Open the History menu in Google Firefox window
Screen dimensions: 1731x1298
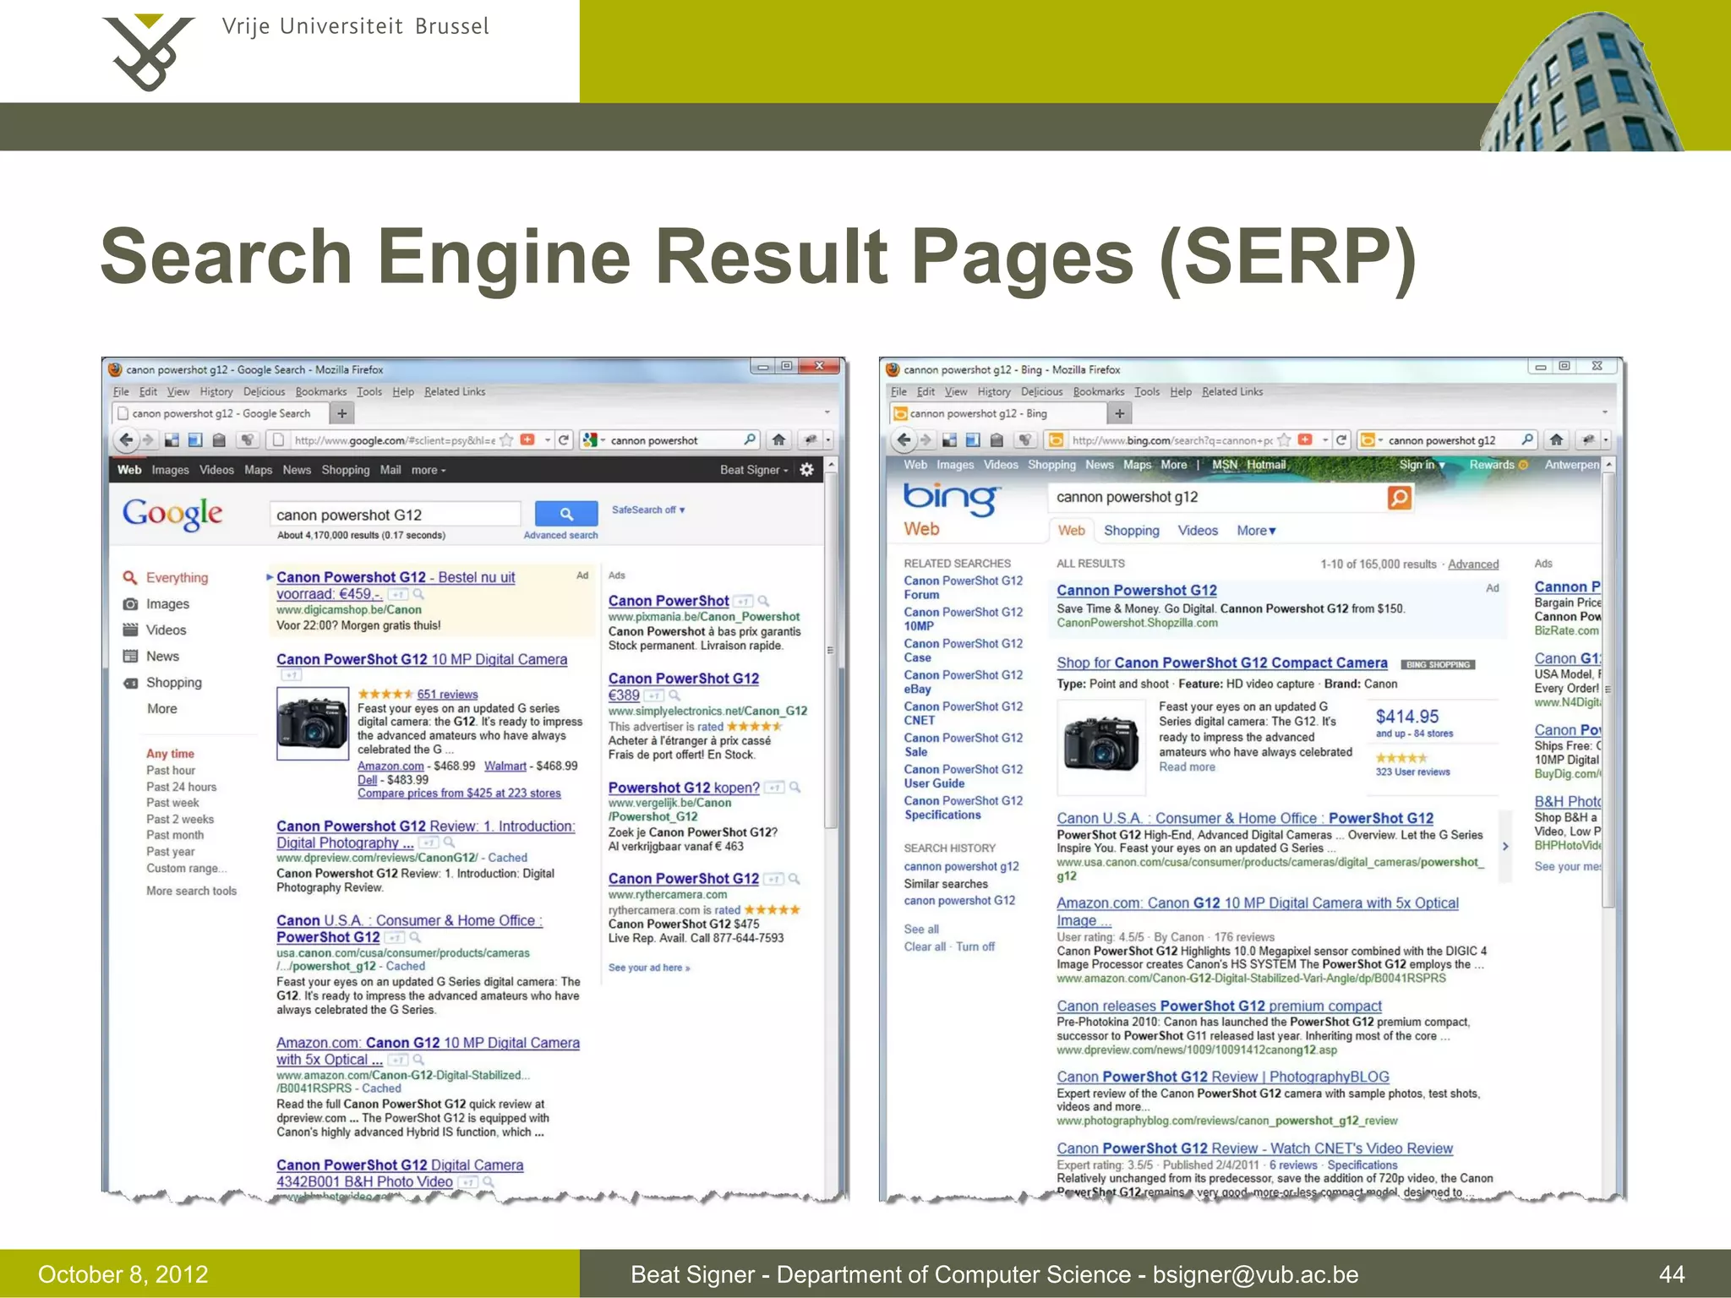[216, 391]
